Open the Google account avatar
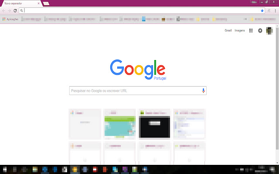This screenshot has width=279, height=174. pos(269,30)
